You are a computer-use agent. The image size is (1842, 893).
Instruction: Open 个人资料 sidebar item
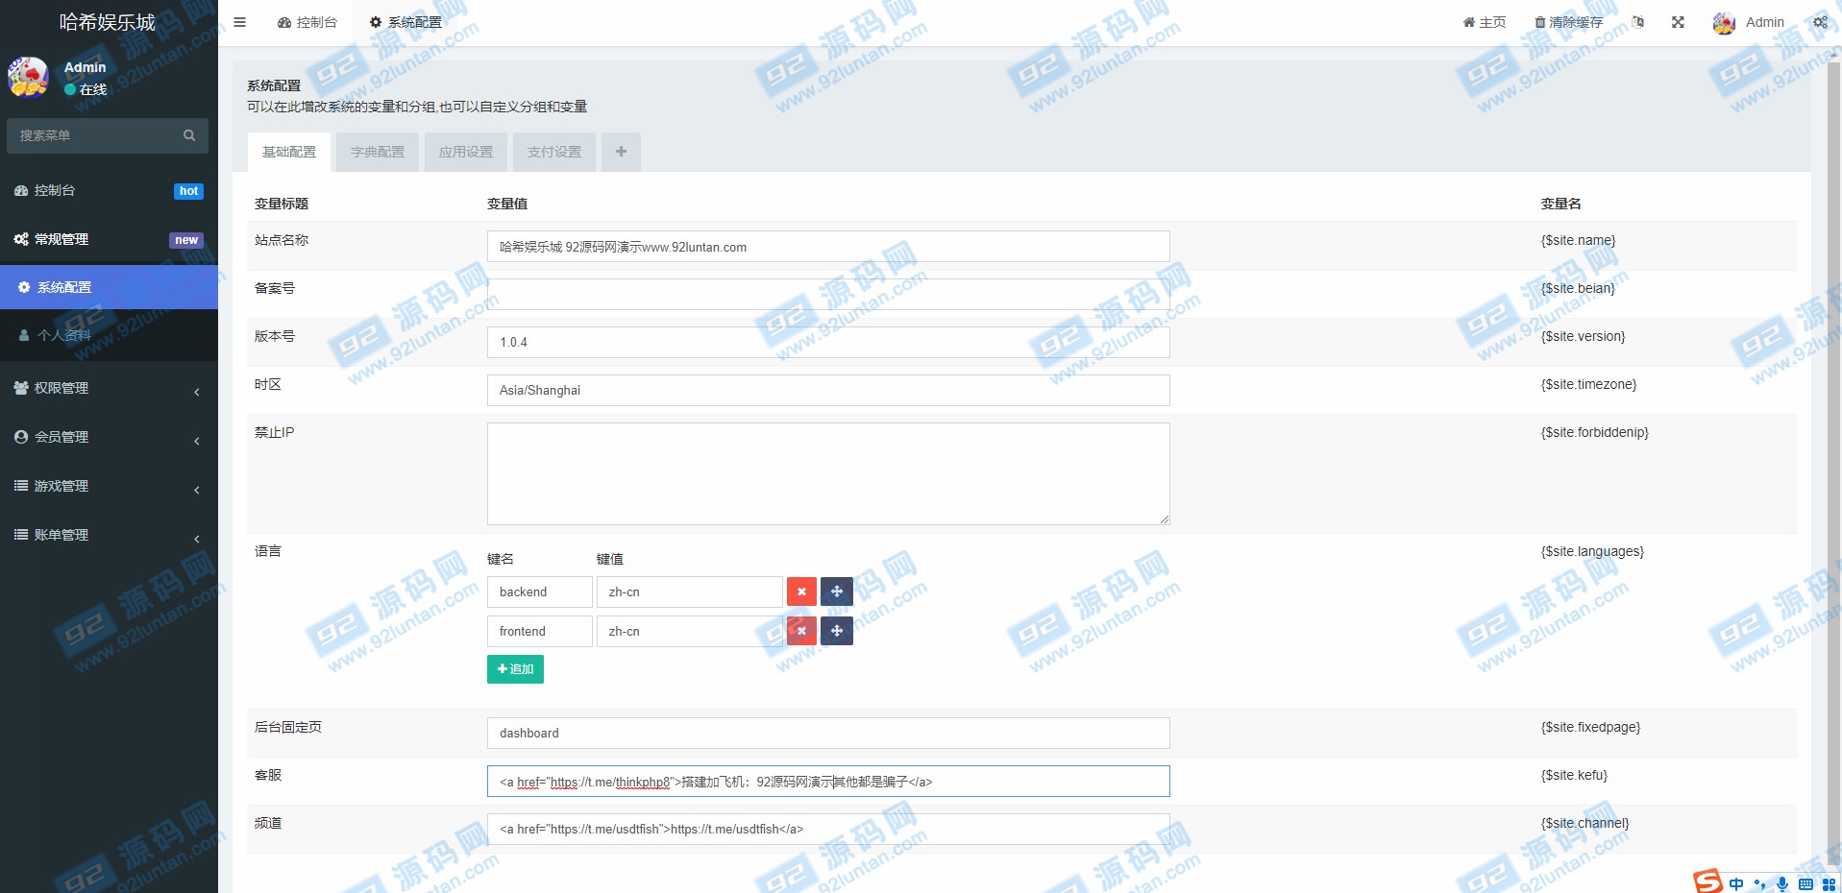109,335
